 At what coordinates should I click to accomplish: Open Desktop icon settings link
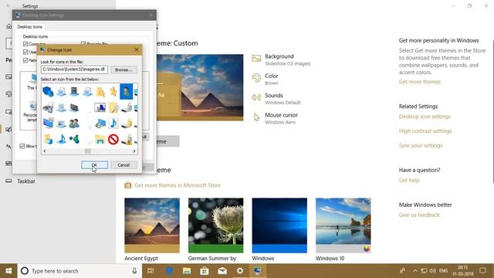coord(425,117)
